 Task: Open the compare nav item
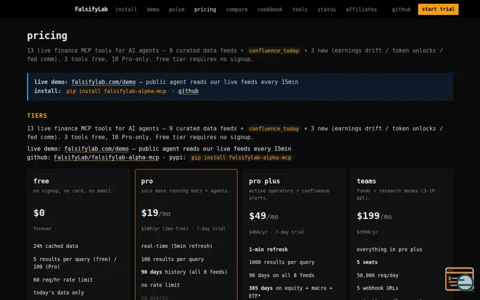click(236, 10)
